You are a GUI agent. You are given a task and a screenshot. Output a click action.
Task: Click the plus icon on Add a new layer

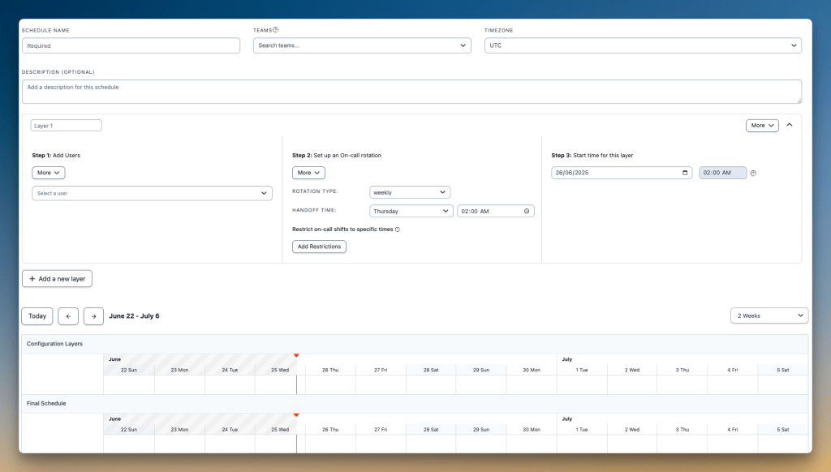(x=33, y=278)
